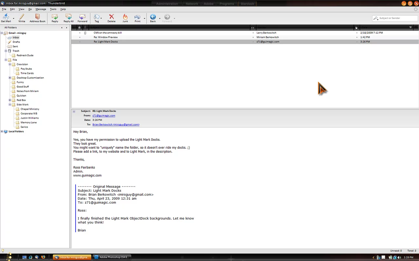Toggle star on CNN amnesty bill message
Screen dimensions: 419x261
[80, 33]
